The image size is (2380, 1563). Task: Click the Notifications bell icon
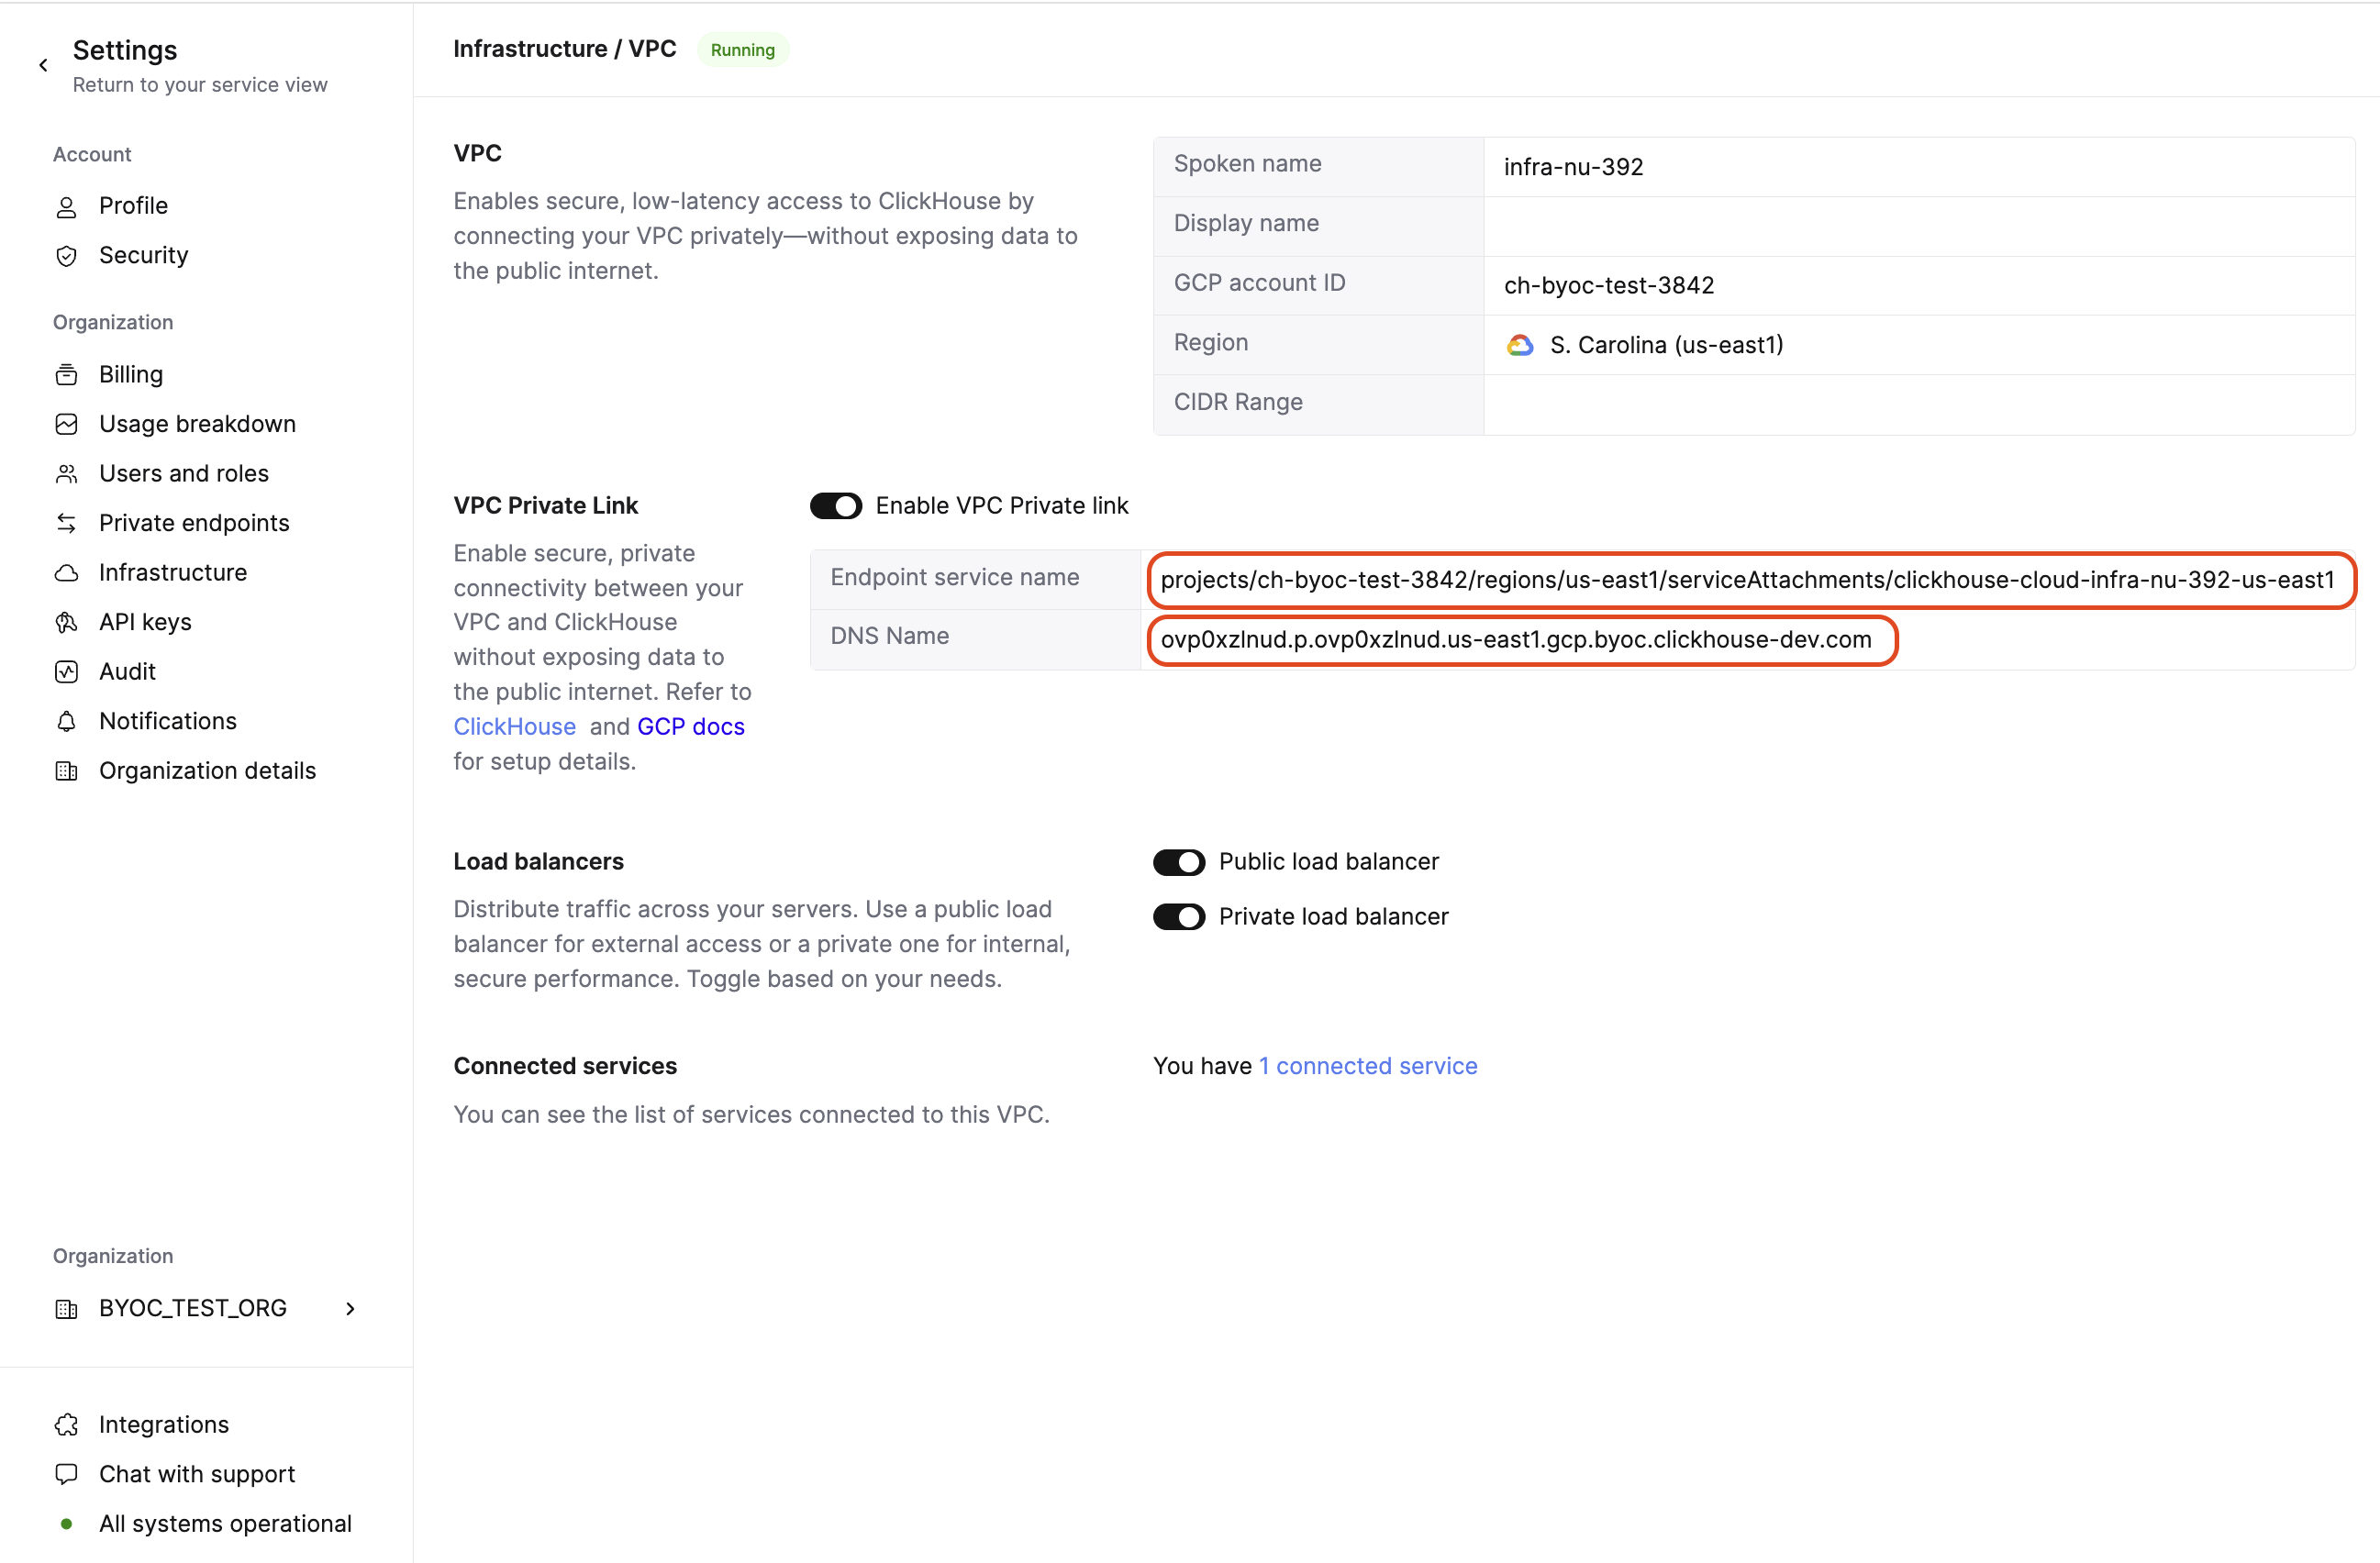pos(66,721)
